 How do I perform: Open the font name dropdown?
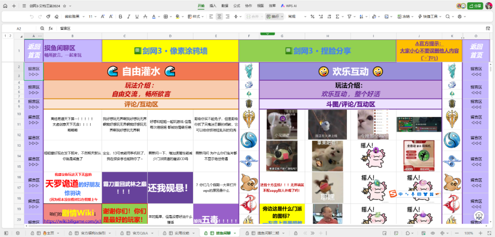click(74, 17)
